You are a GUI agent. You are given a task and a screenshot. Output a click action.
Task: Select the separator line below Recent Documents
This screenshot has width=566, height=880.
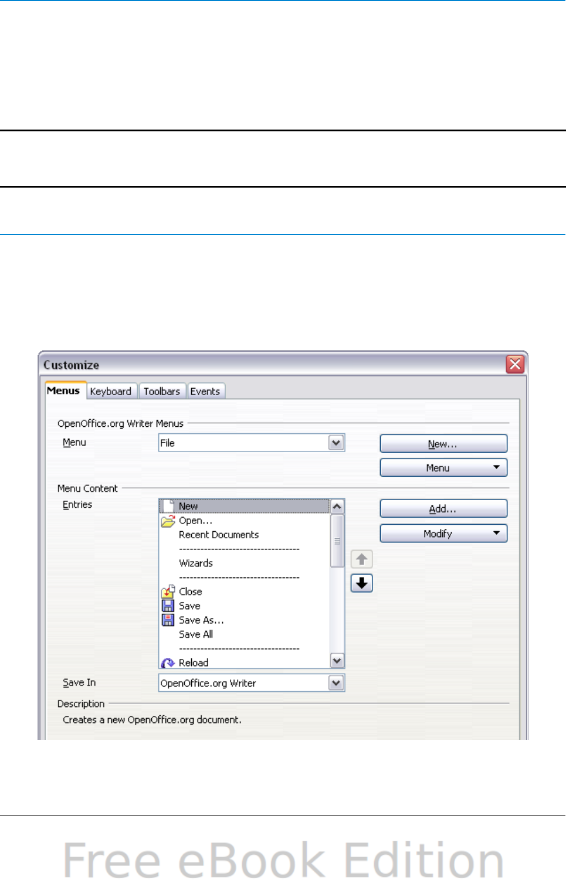click(x=239, y=549)
